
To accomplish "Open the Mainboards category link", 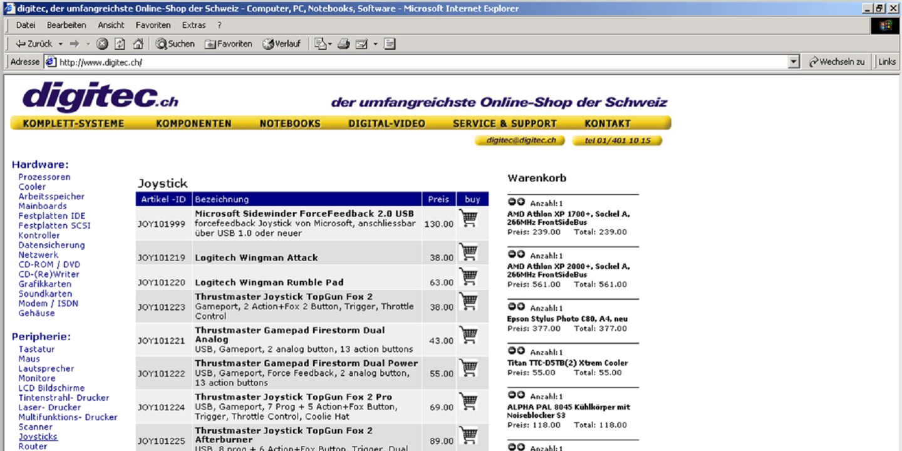I will (43, 206).
